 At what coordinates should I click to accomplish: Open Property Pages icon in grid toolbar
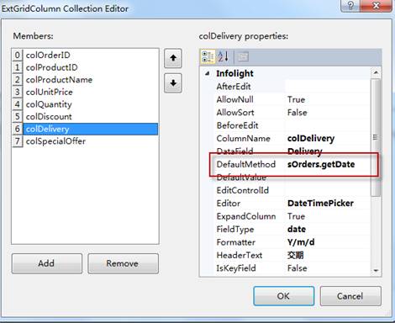[243, 56]
